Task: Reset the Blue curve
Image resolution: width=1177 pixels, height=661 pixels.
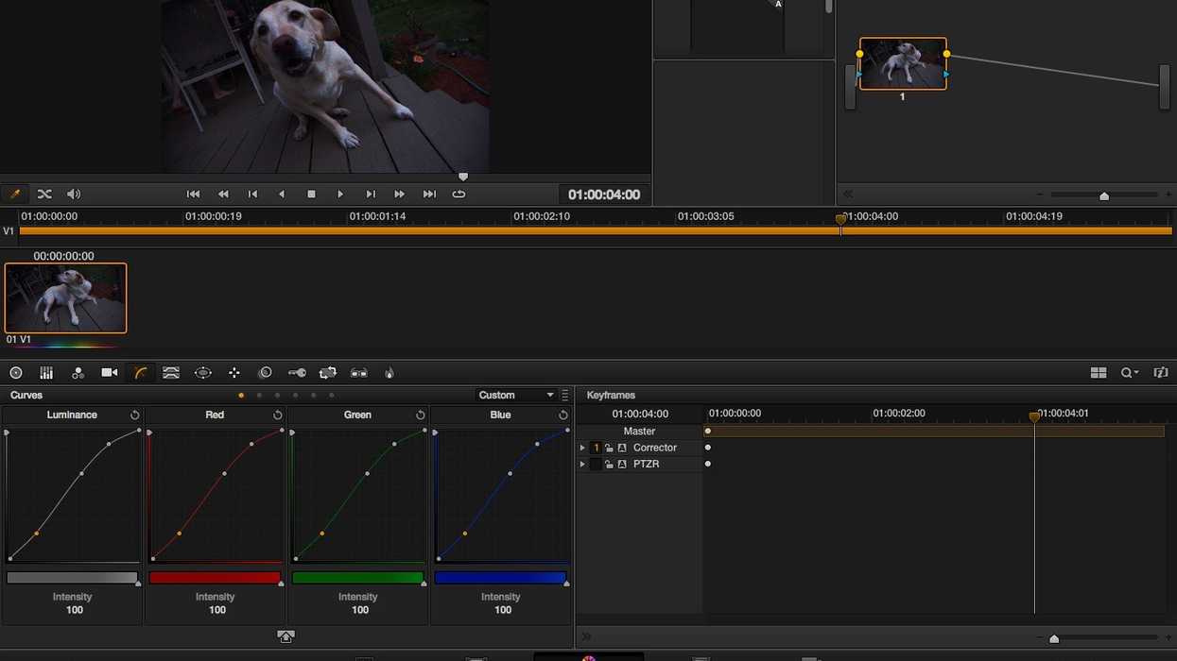Action: pyautogui.click(x=563, y=415)
